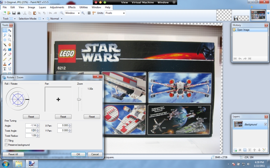Toggle the rulers icon
The height and width of the screenshot is (168, 270).
tap(94, 13)
